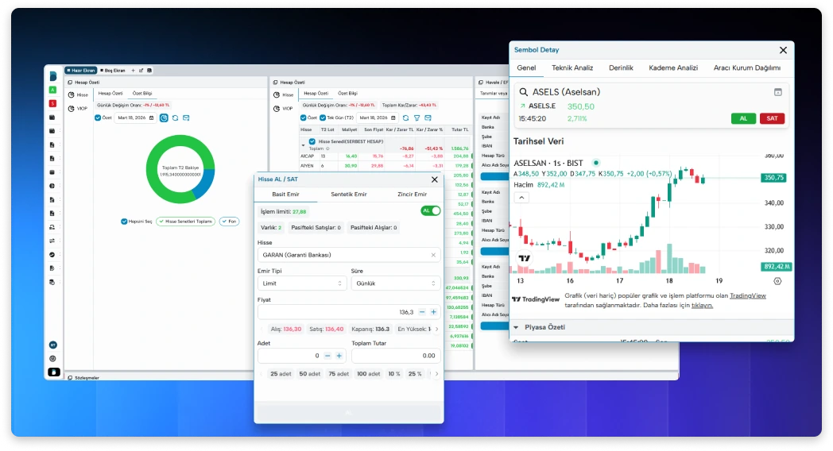
Task: Toggle the AL buy/sell switch
Action: 430,211
